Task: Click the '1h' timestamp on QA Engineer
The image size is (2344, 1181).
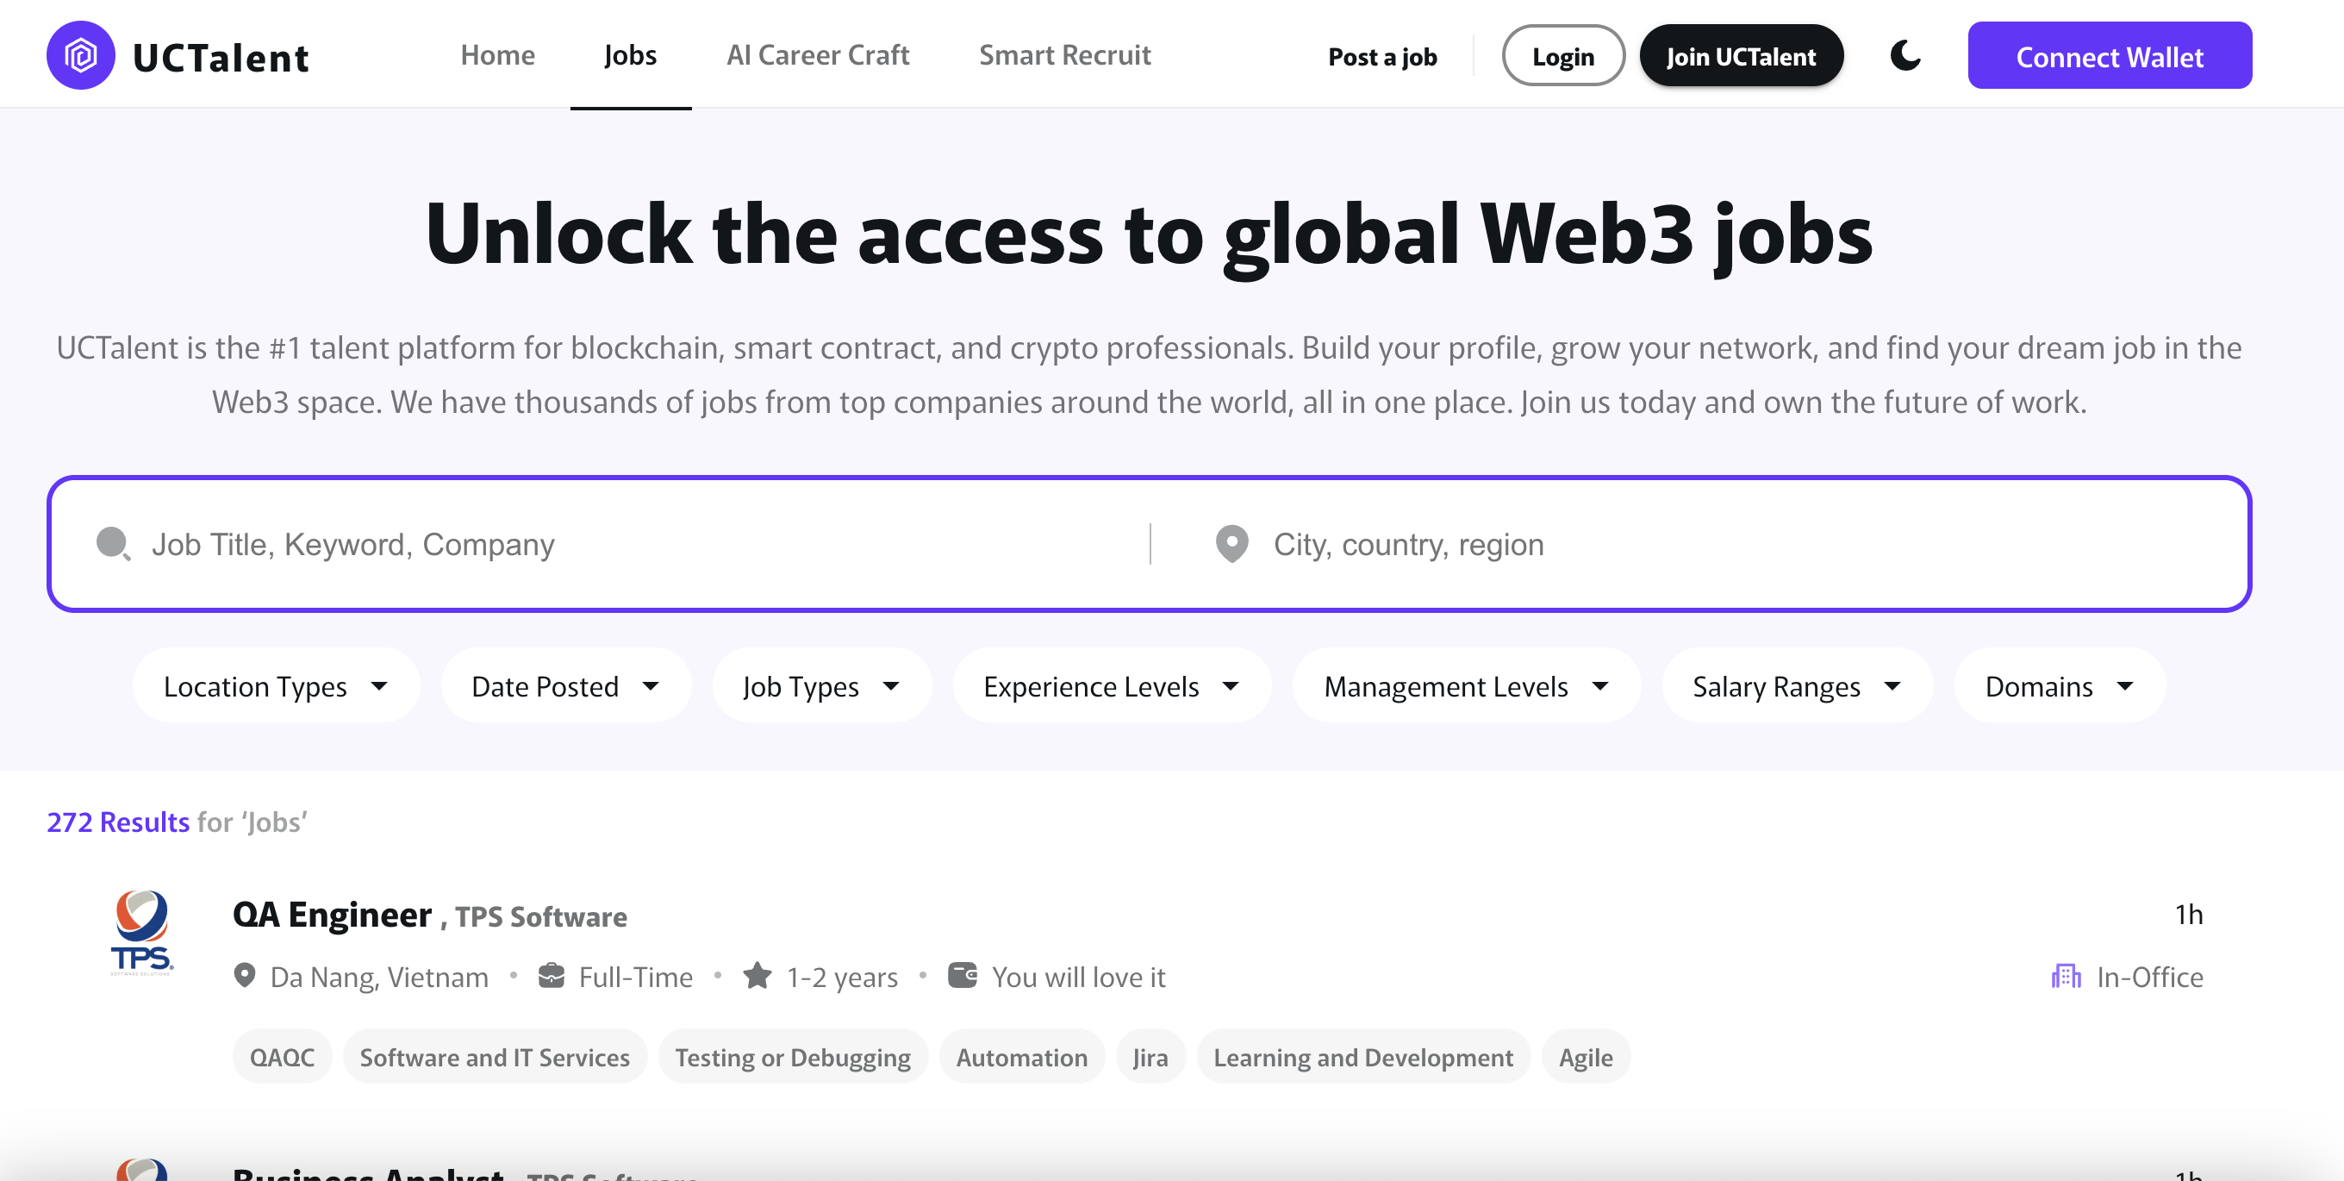Action: pyautogui.click(x=2188, y=915)
